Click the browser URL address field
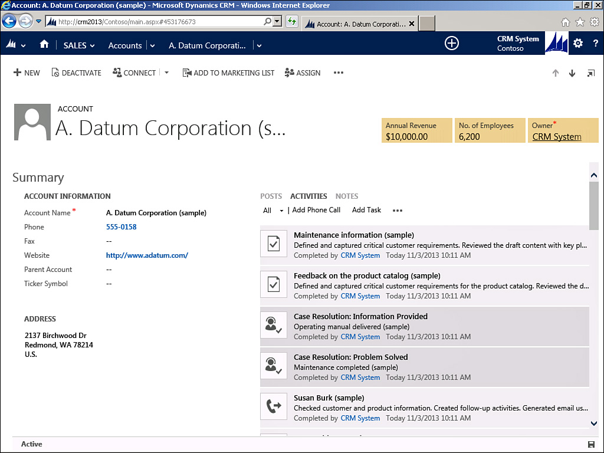 154,22
